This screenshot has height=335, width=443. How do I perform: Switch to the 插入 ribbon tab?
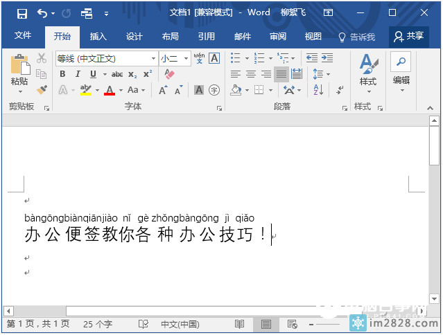click(x=98, y=37)
